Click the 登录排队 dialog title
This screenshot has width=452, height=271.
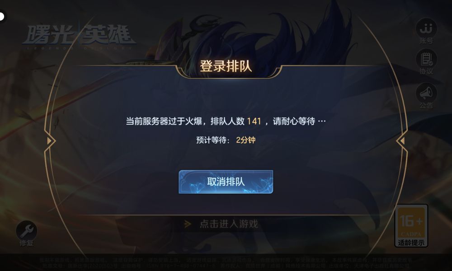tap(226, 66)
